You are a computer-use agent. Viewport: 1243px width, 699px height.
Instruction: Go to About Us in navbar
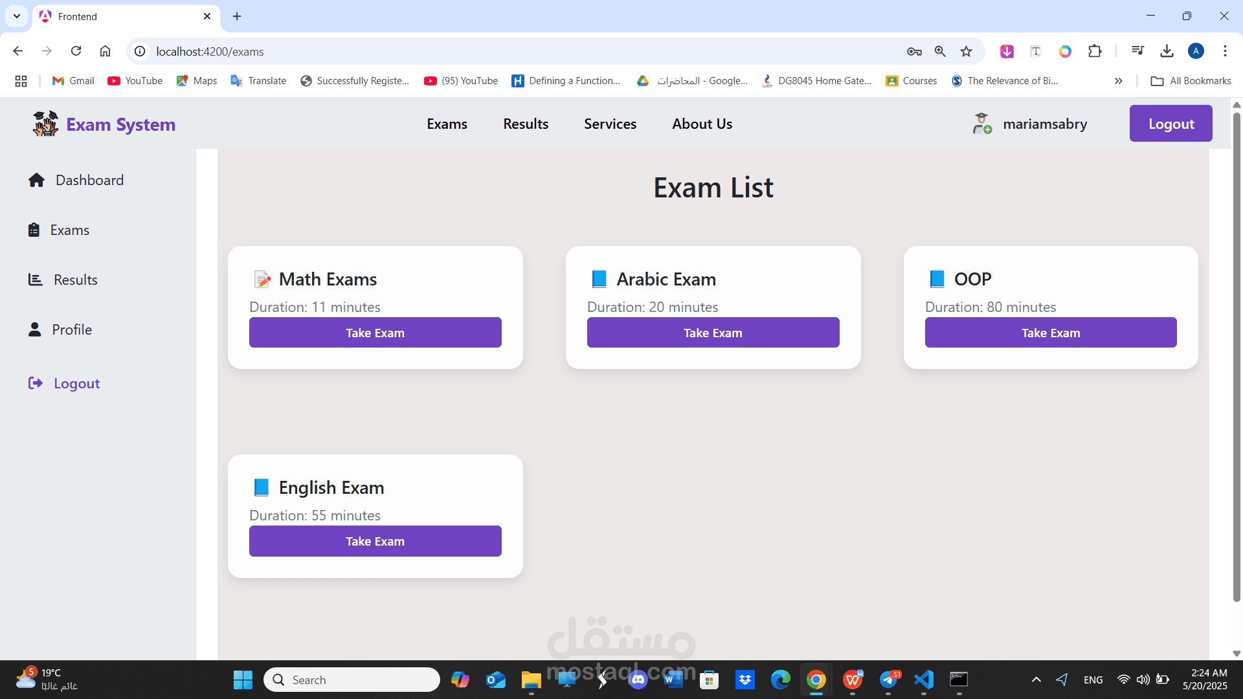(x=702, y=124)
